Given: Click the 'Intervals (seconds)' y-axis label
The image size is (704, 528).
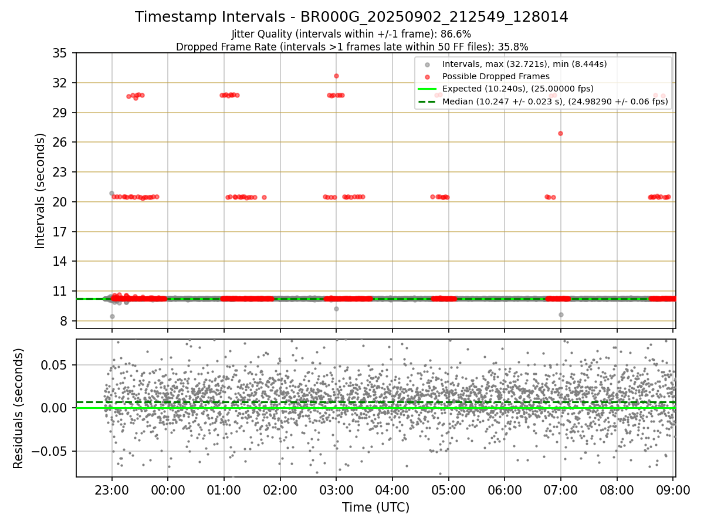Looking at the screenshot, I should click(40, 191).
